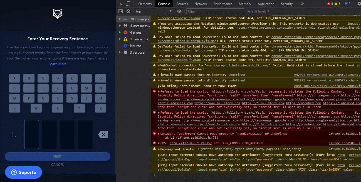The image size is (361, 182).
Task: Show console sidebar toggle icon
Action: [x=120, y=11]
